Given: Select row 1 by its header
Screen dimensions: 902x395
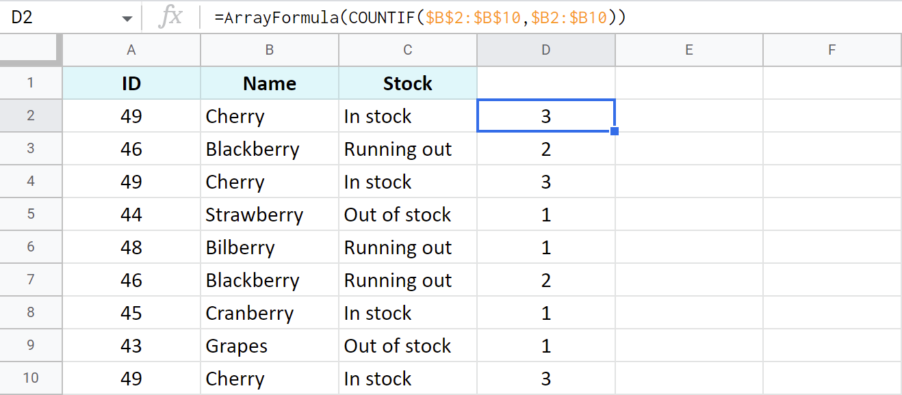Looking at the screenshot, I should coord(31,83).
